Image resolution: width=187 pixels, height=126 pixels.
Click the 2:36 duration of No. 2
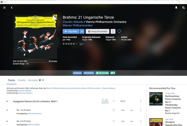[123, 121]
